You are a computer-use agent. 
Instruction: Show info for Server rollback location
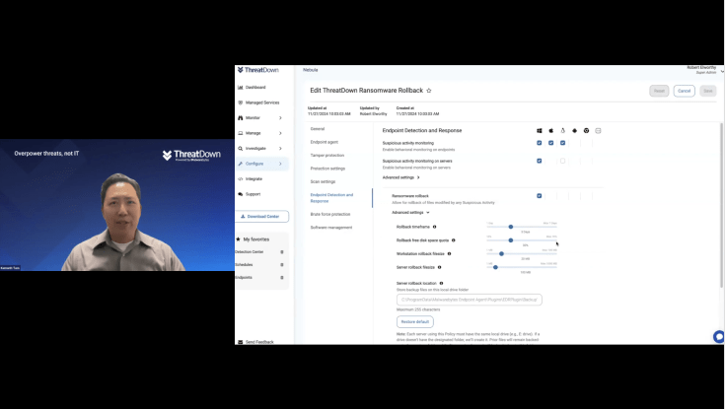point(441,283)
